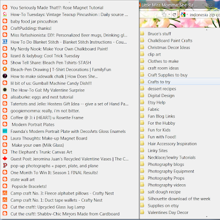Image resolution: width=220 pixels, height=220 pixels.
Task: Open 'How-To Tuesdays: Vintage Teacup Pincushion' bookmark
Action: (x=69, y=14)
